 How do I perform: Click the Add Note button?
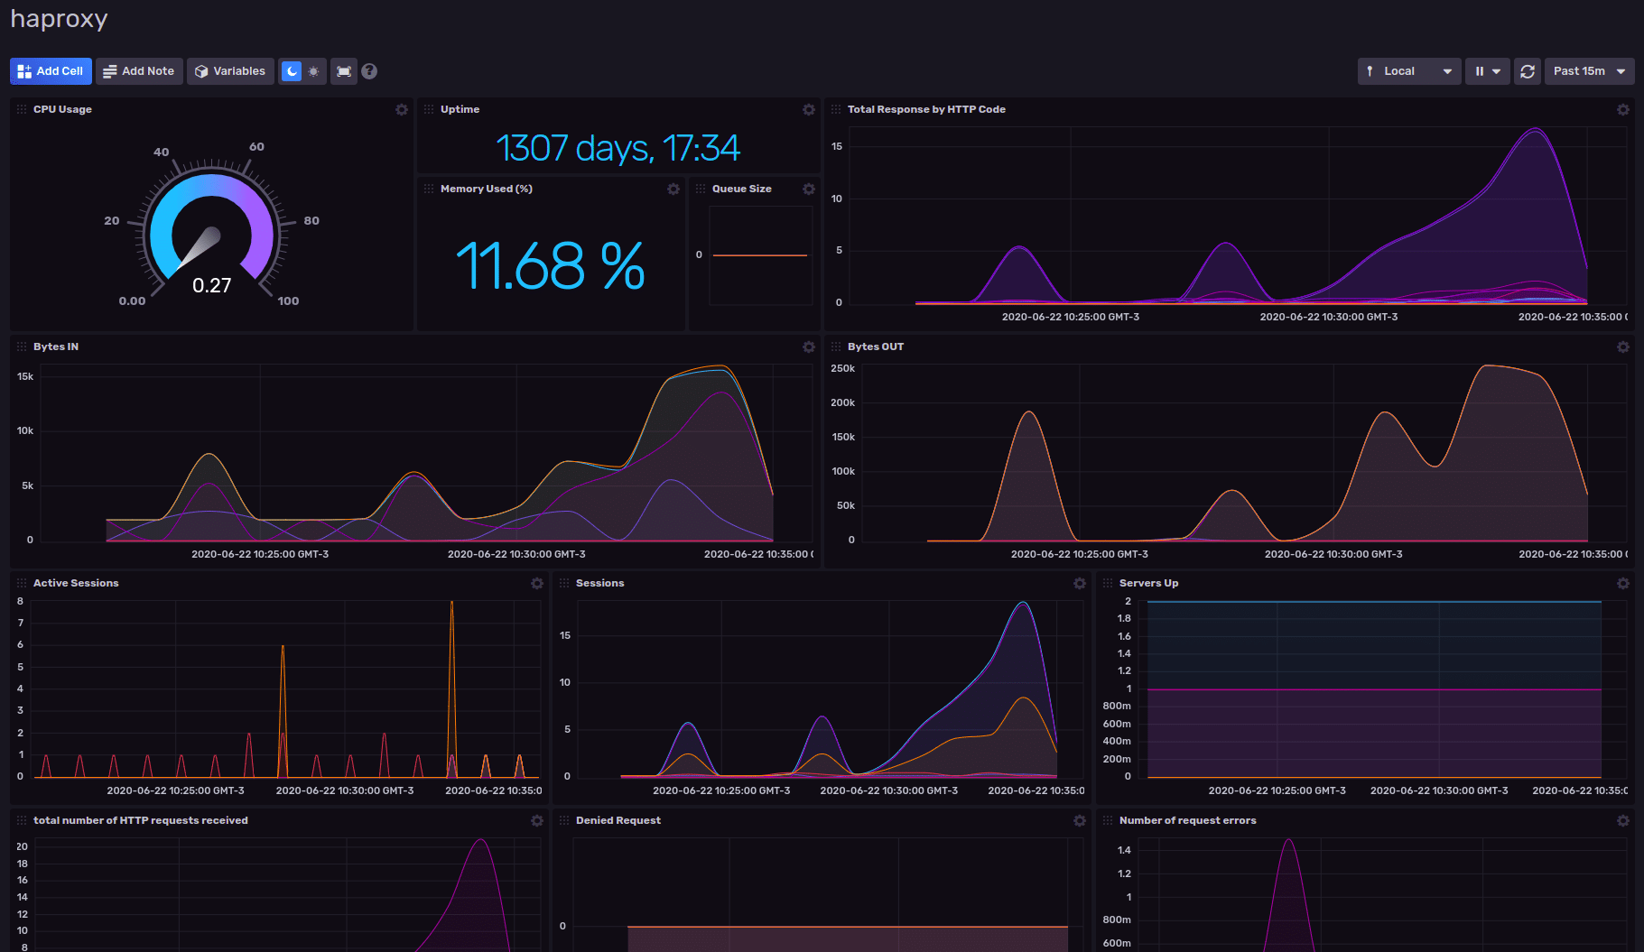(139, 70)
